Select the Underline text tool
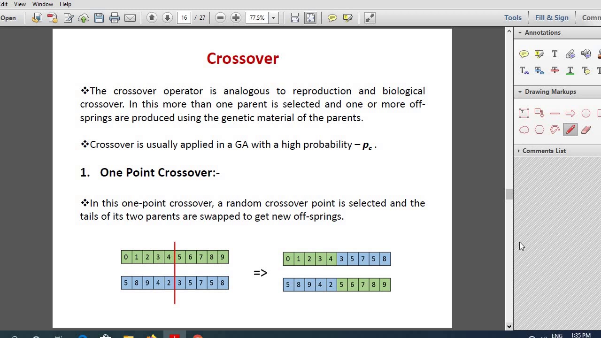The height and width of the screenshot is (338, 601). [x=570, y=70]
